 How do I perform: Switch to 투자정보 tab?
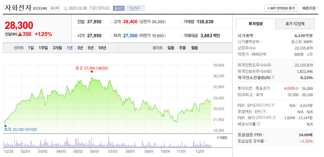[x=256, y=24]
